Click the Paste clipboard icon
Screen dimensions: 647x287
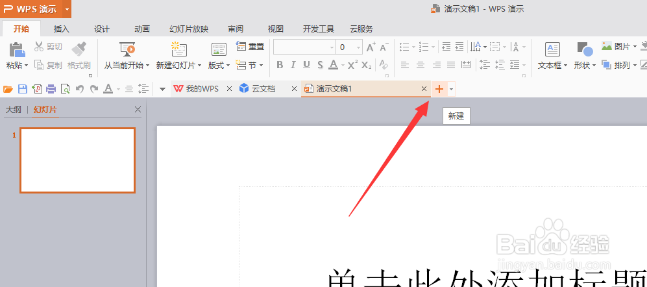pos(17,50)
